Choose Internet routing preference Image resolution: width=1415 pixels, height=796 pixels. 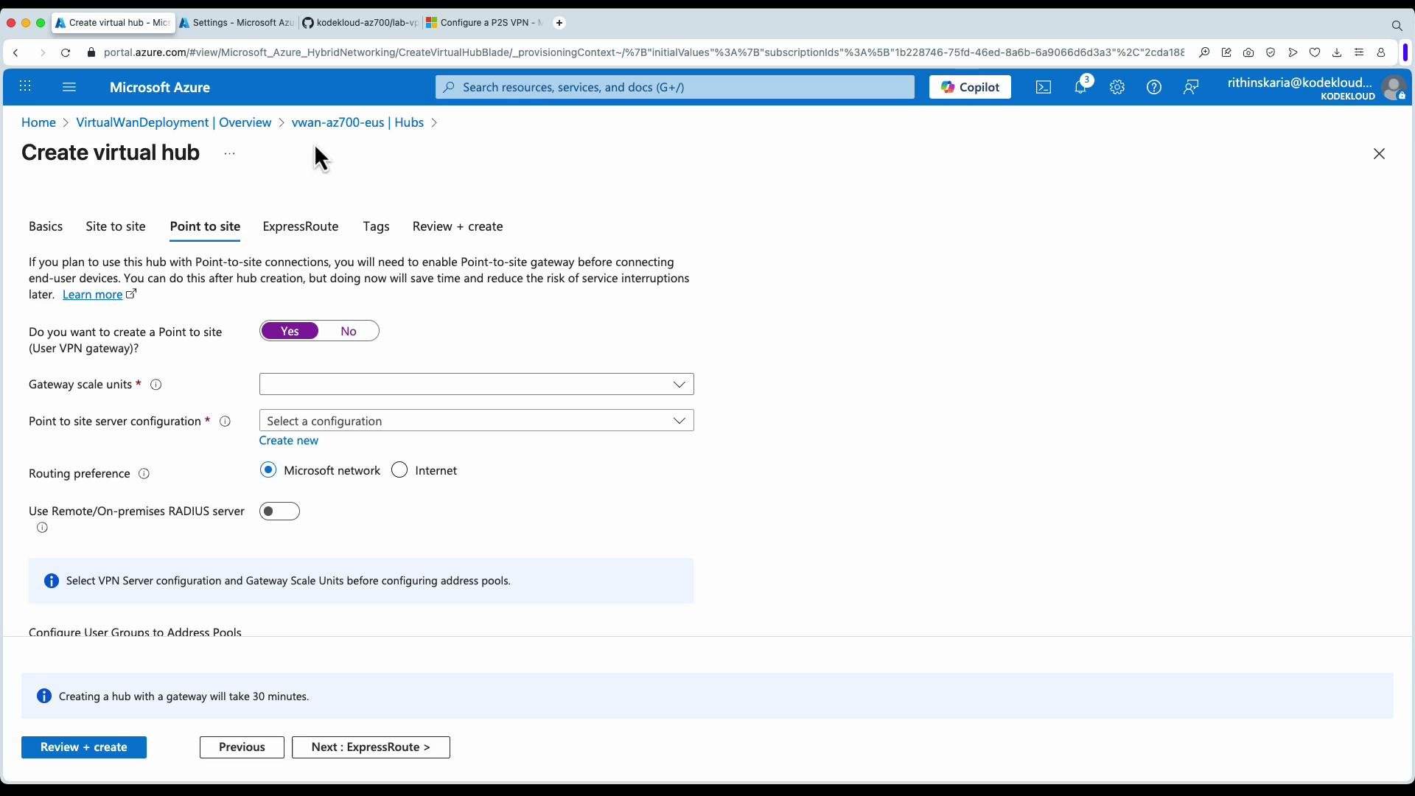[399, 470]
